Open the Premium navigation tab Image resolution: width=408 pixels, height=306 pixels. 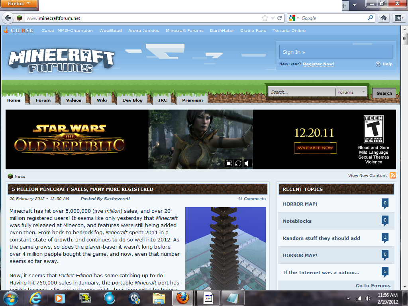pyautogui.click(x=192, y=100)
